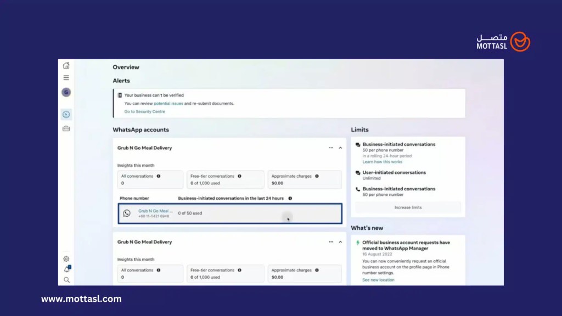The width and height of the screenshot is (562, 316).
Task: Open three-dot menu on first WhatsApp account
Action: 331,148
